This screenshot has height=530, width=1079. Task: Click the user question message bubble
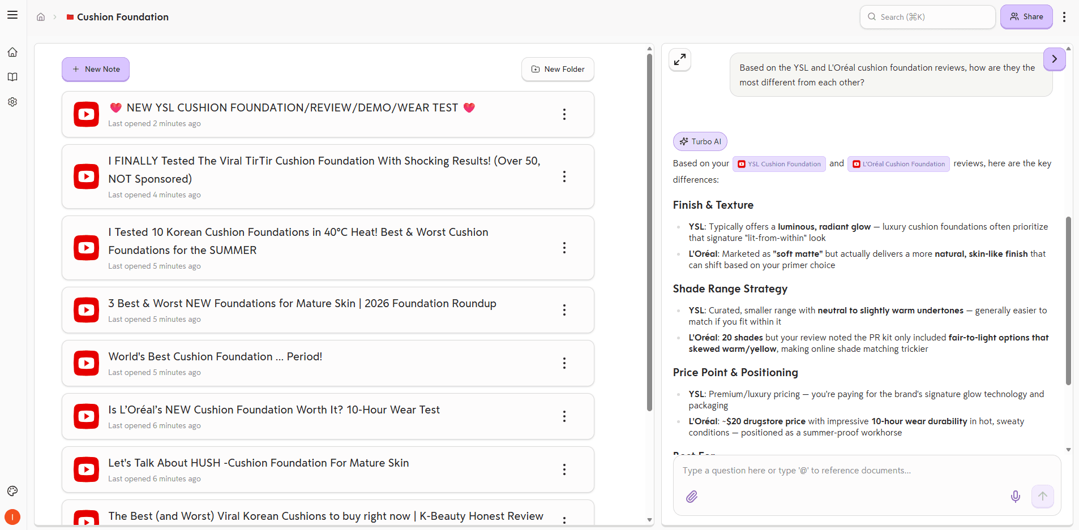click(x=891, y=75)
